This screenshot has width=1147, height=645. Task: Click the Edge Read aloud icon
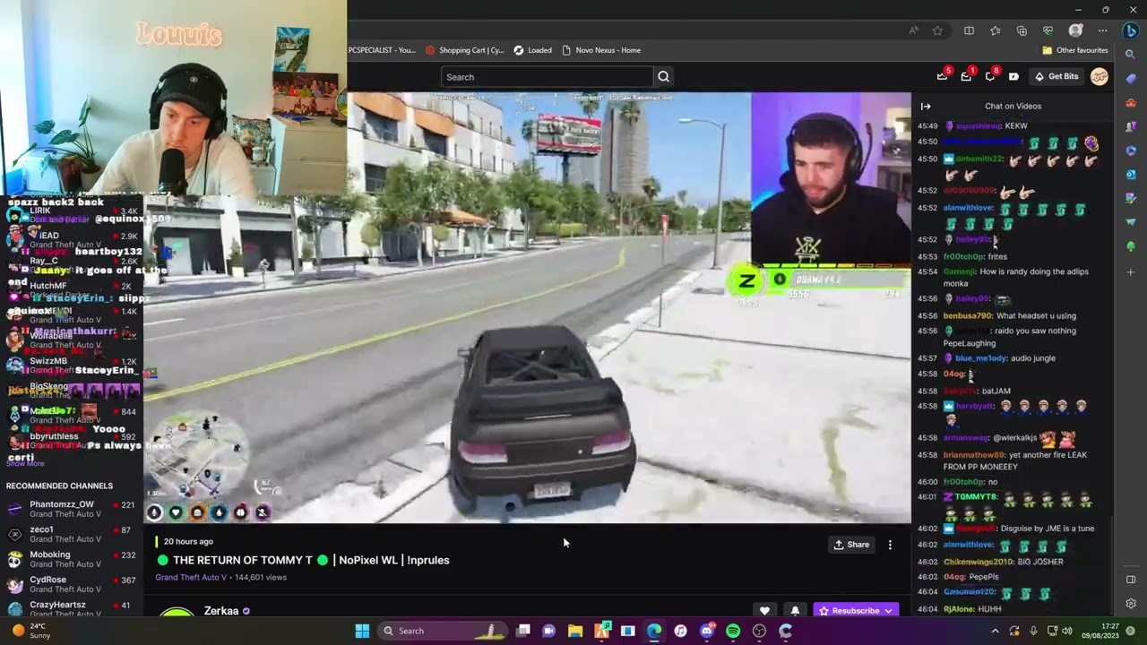914,30
